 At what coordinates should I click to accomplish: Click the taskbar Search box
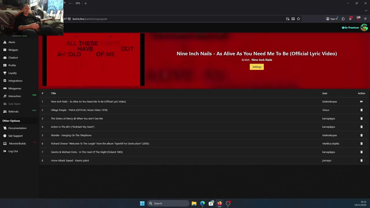pyautogui.click(x=168, y=203)
